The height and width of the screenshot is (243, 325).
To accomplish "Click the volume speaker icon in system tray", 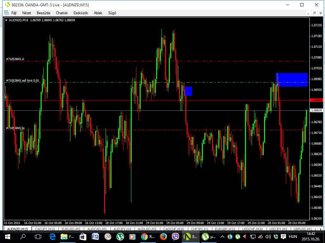I will (268, 237).
